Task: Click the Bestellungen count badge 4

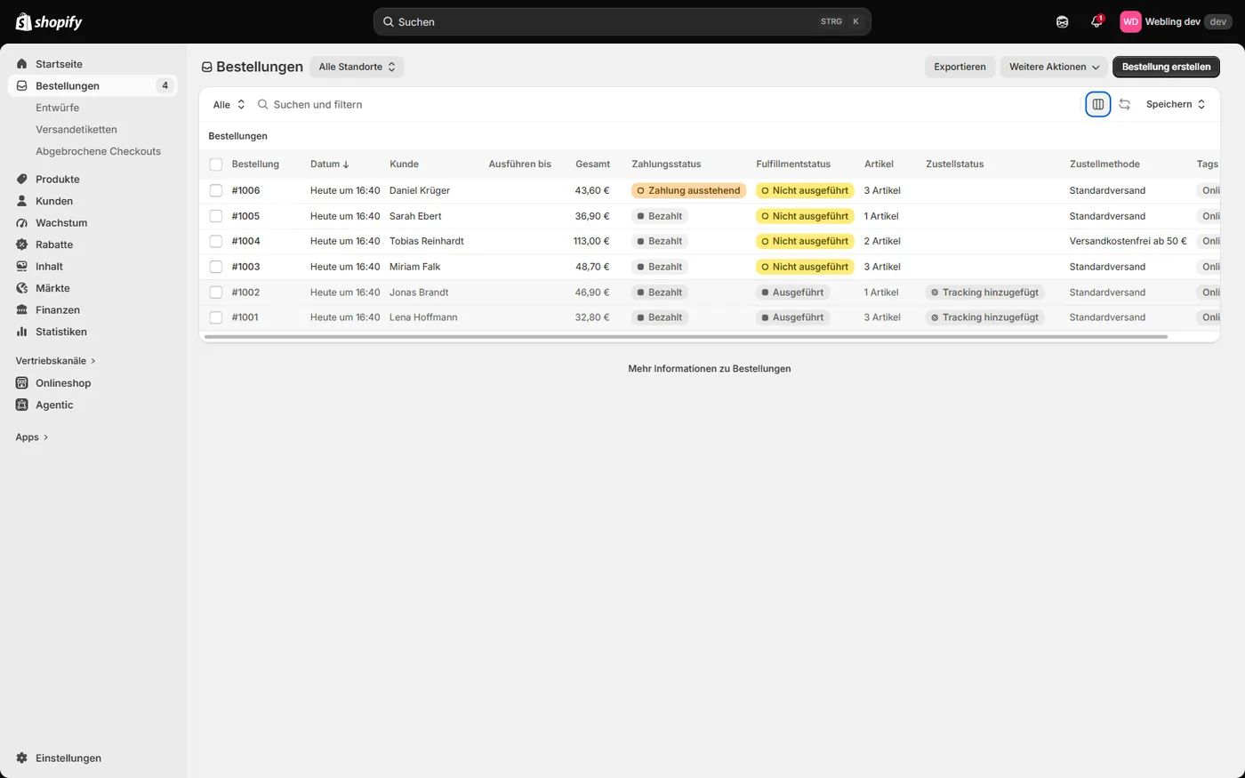Action: (x=165, y=85)
